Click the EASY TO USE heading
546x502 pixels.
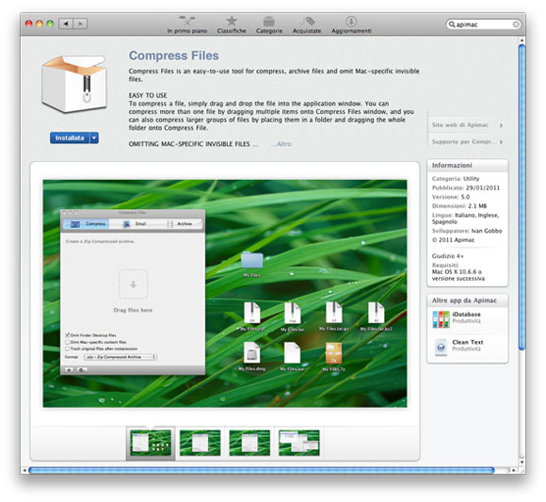148,95
